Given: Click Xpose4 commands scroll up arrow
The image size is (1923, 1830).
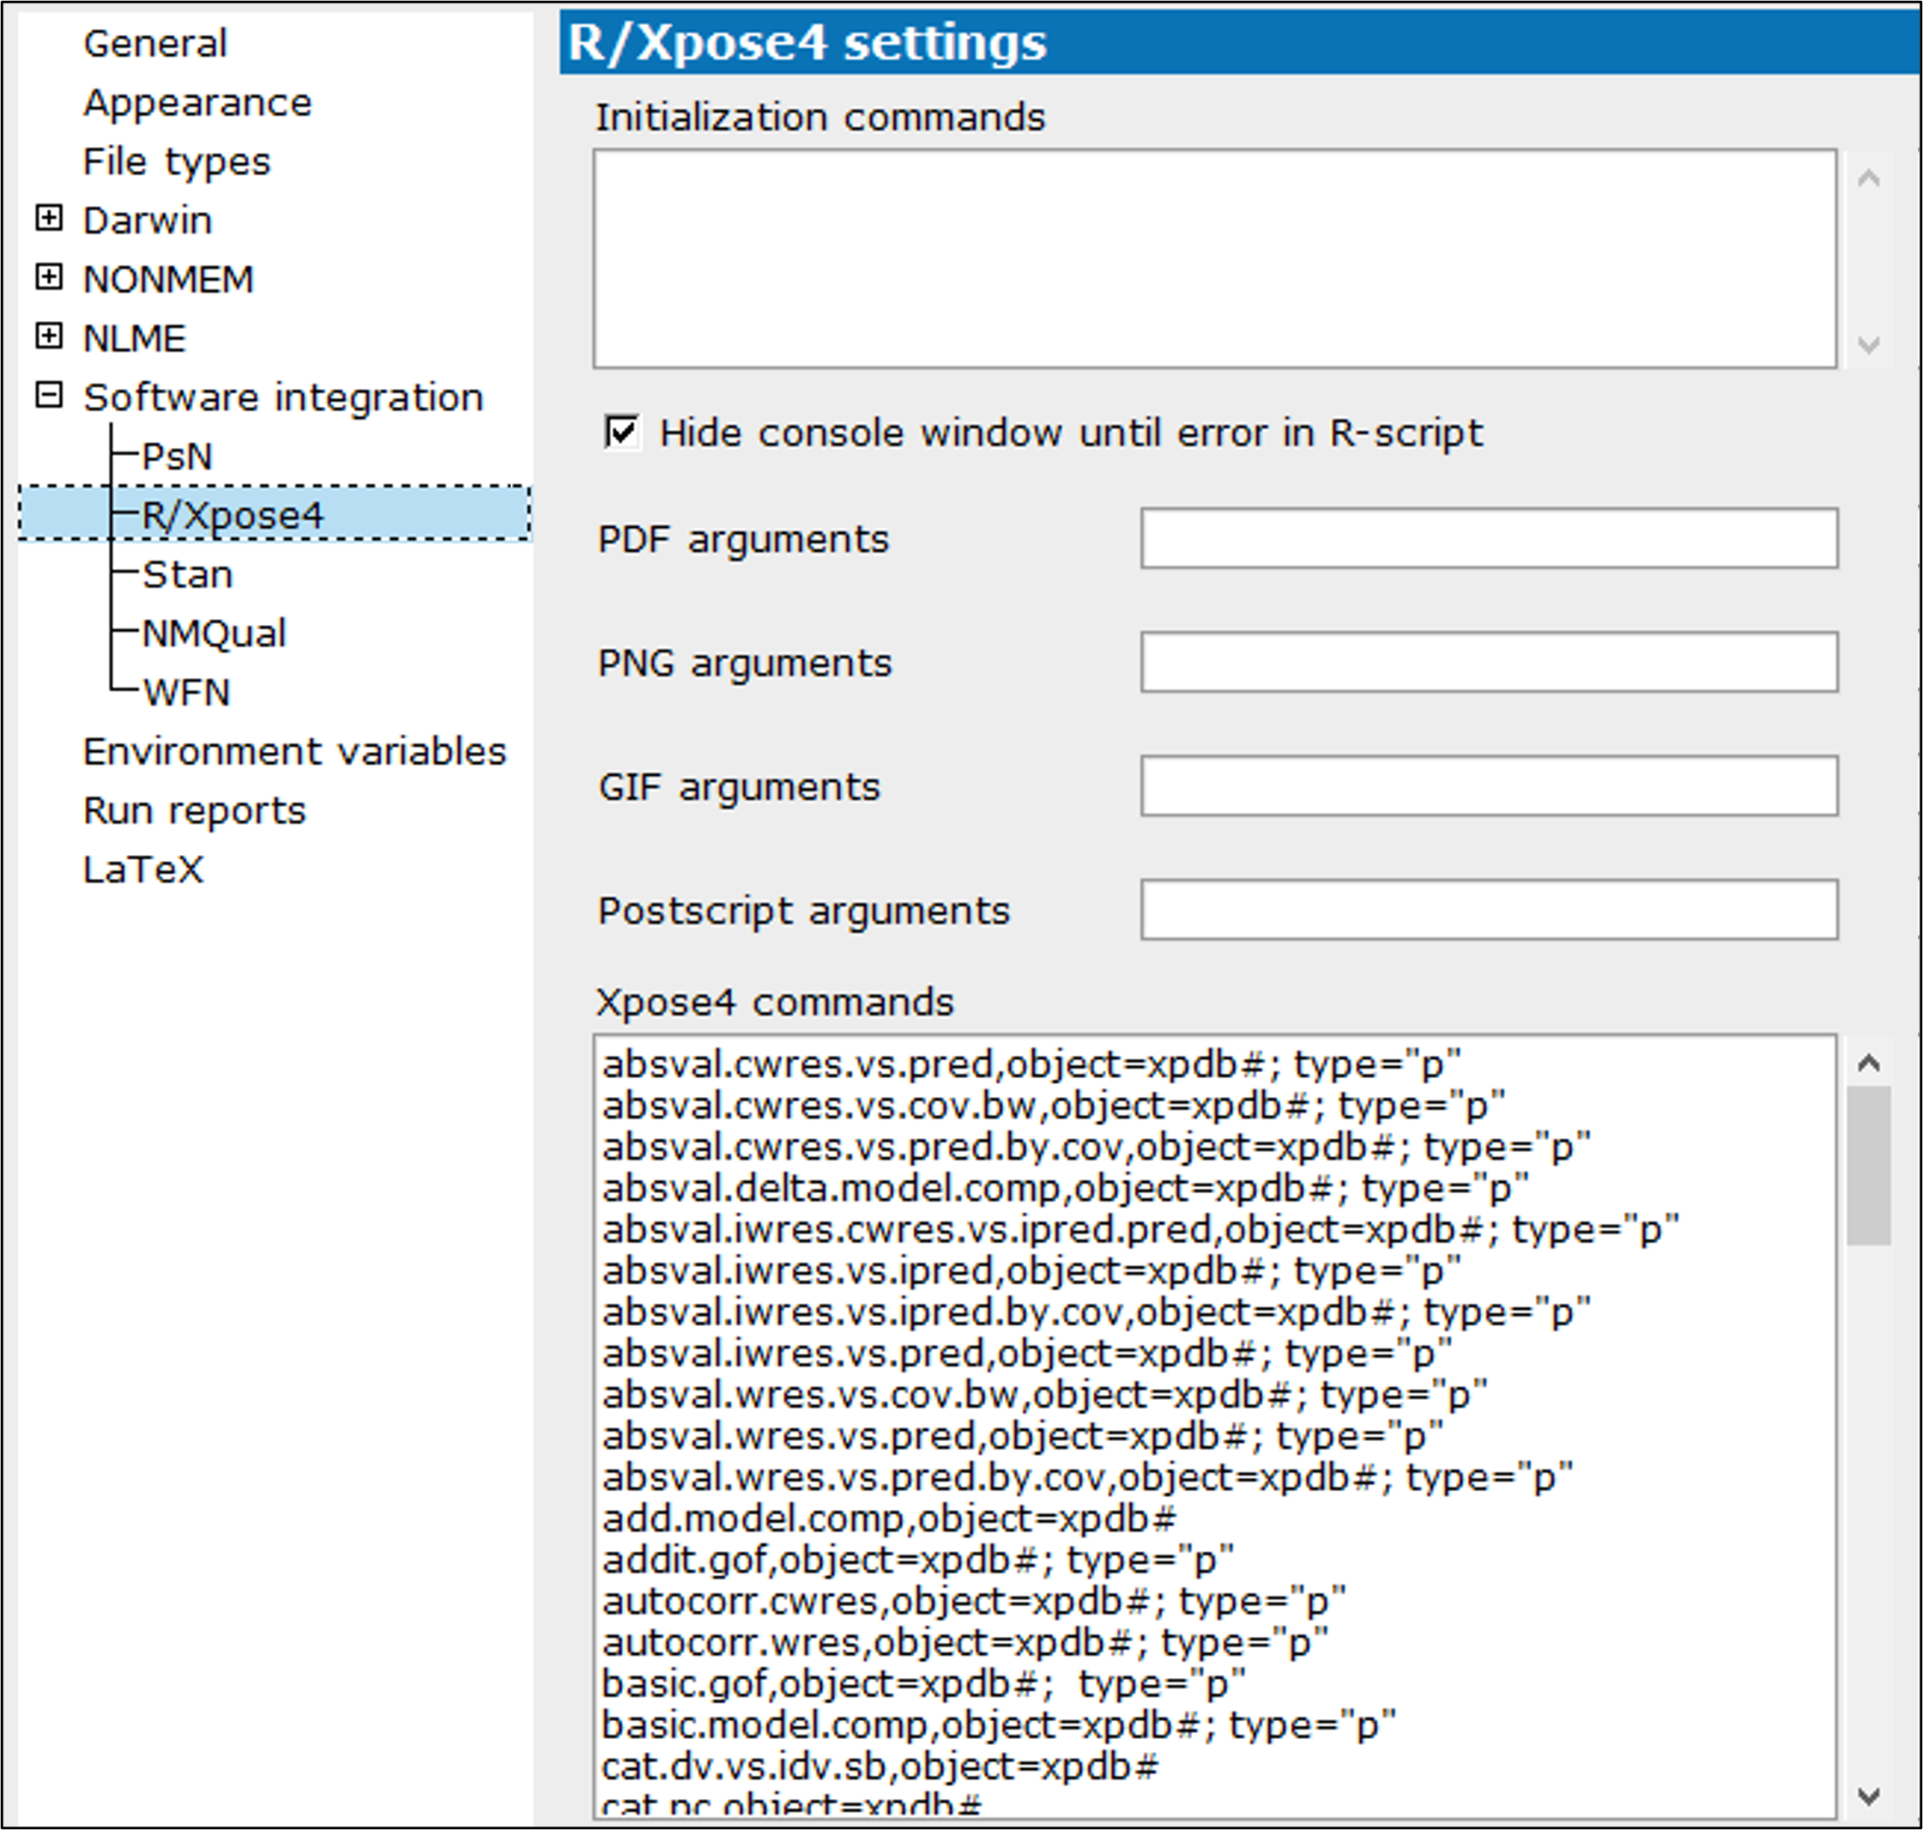Looking at the screenshot, I should click(x=1868, y=1063).
